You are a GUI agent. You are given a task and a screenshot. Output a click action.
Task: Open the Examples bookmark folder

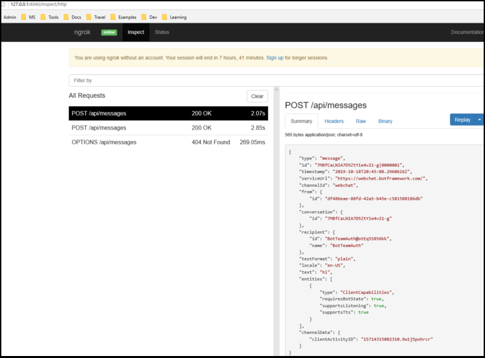tap(123, 17)
